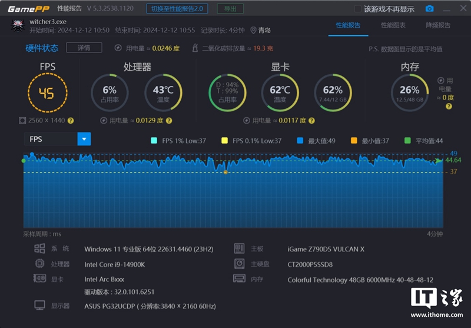Screen dimensions: 471x328
Task: Open the FPS chart metric dropdown arrow
Action: (x=84, y=139)
